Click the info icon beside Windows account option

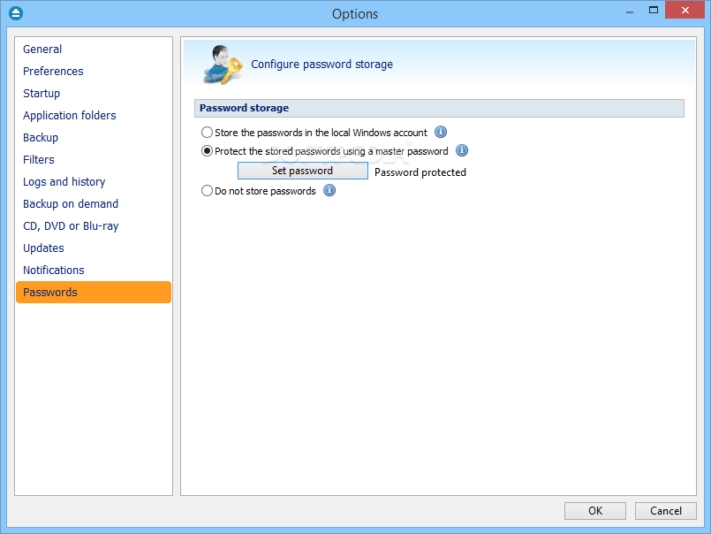point(441,132)
